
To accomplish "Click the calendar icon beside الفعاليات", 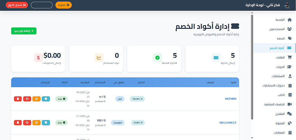I will pyautogui.click(x=290, y=133).
